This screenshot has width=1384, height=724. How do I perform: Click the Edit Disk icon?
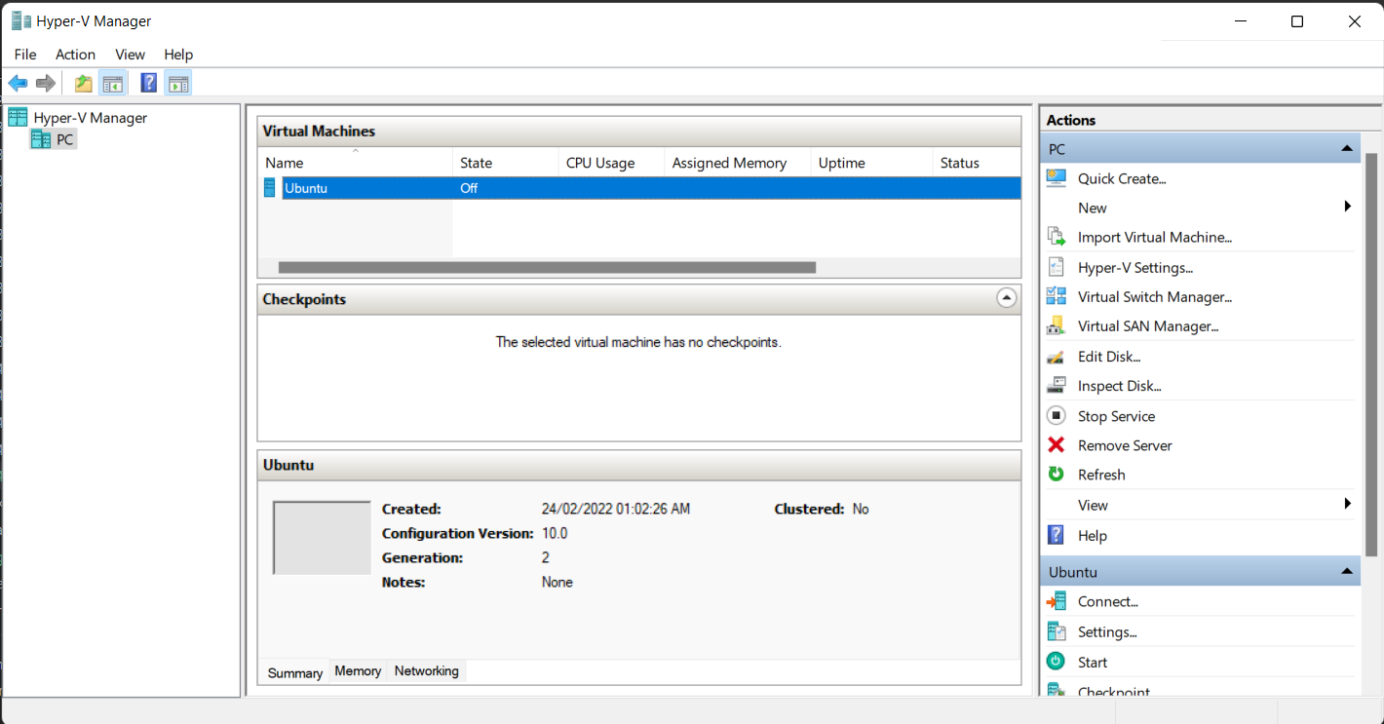(x=1056, y=355)
